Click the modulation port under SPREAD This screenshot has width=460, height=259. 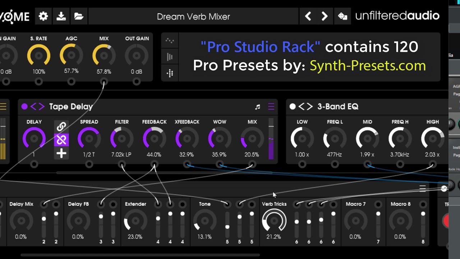pos(89,164)
